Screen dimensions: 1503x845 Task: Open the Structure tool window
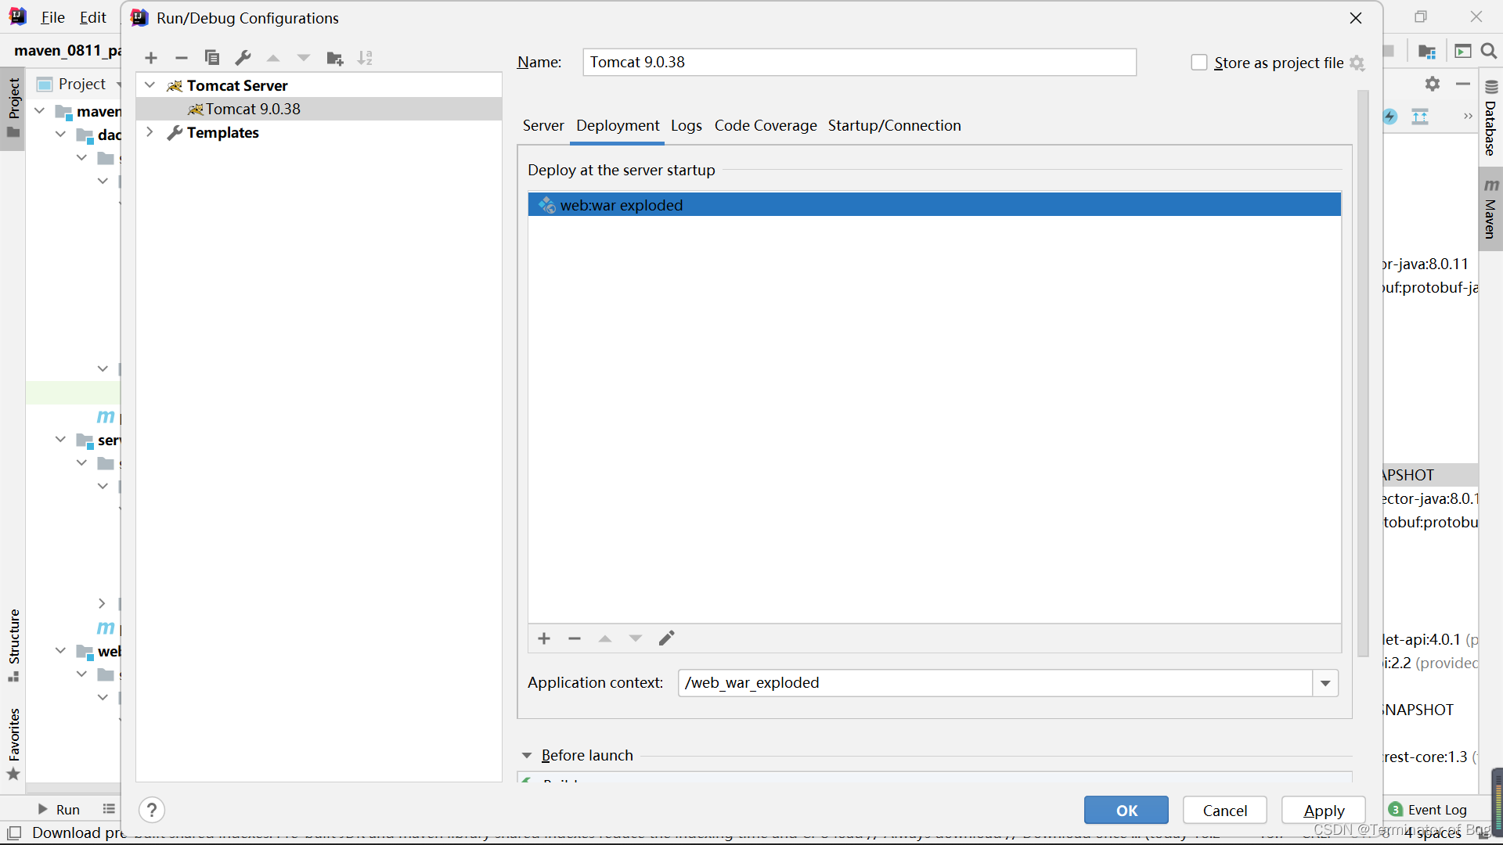pos(13,645)
